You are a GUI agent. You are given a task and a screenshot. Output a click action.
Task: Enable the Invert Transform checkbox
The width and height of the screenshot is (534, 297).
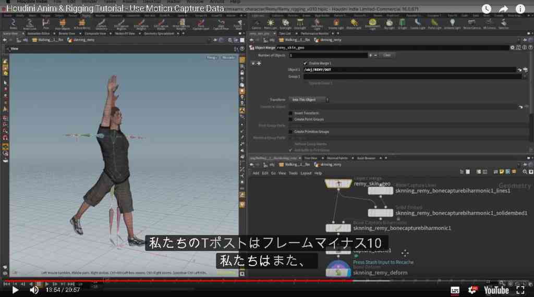point(290,113)
